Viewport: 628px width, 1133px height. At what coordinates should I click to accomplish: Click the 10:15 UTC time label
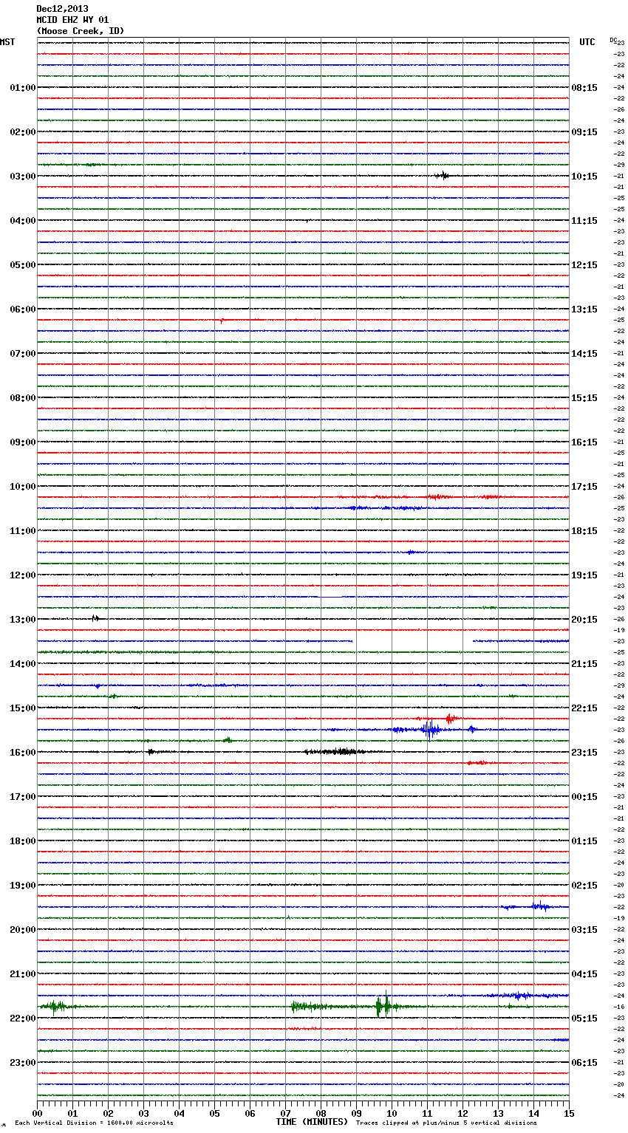(584, 177)
